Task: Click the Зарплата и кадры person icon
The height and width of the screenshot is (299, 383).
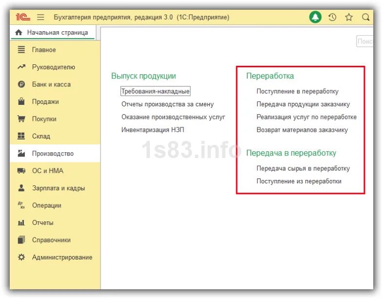Action: [21, 188]
